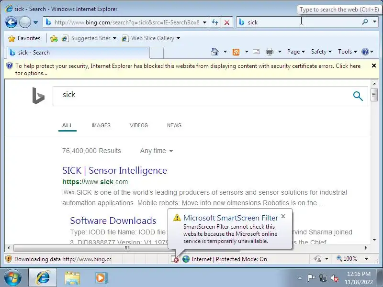Click the Help question mark icon
Image resolution: width=383 pixels, height=287 pixels.
pyautogui.click(x=365, y=52)
